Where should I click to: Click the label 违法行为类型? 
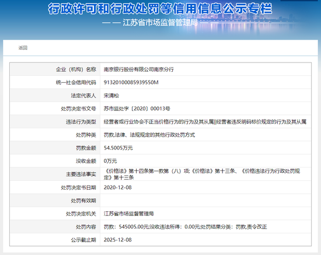pos(81,122)
